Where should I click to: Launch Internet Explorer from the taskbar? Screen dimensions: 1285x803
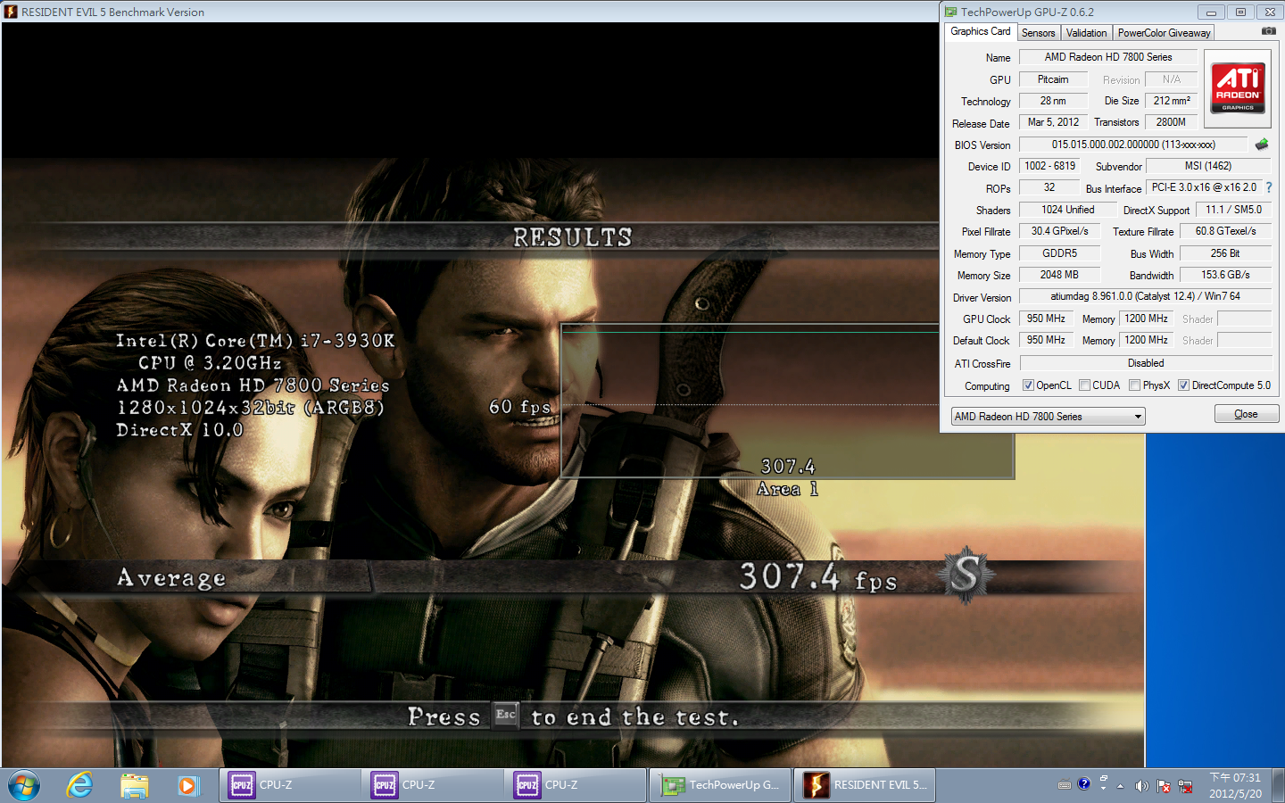(79, 785)
